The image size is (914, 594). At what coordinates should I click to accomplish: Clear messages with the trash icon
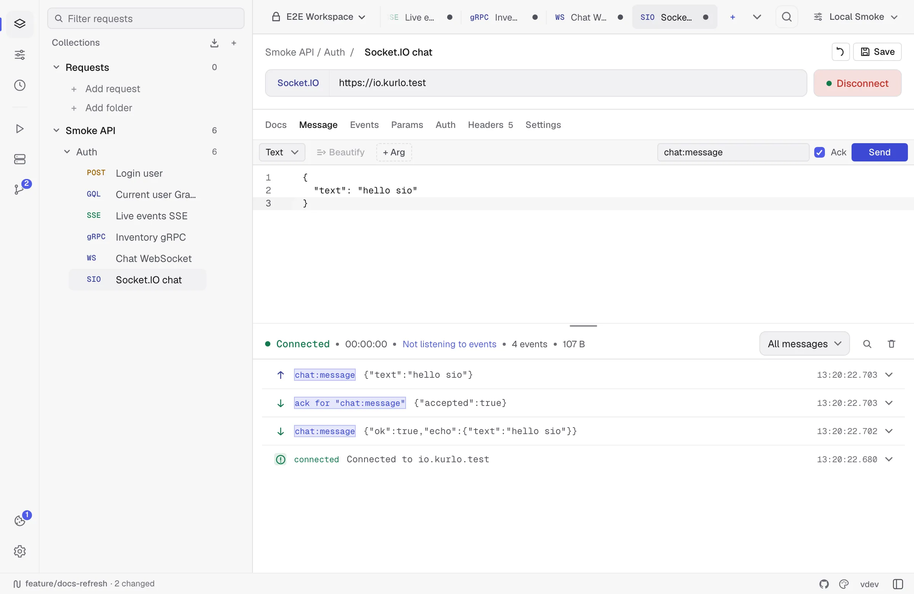(892, 344)
